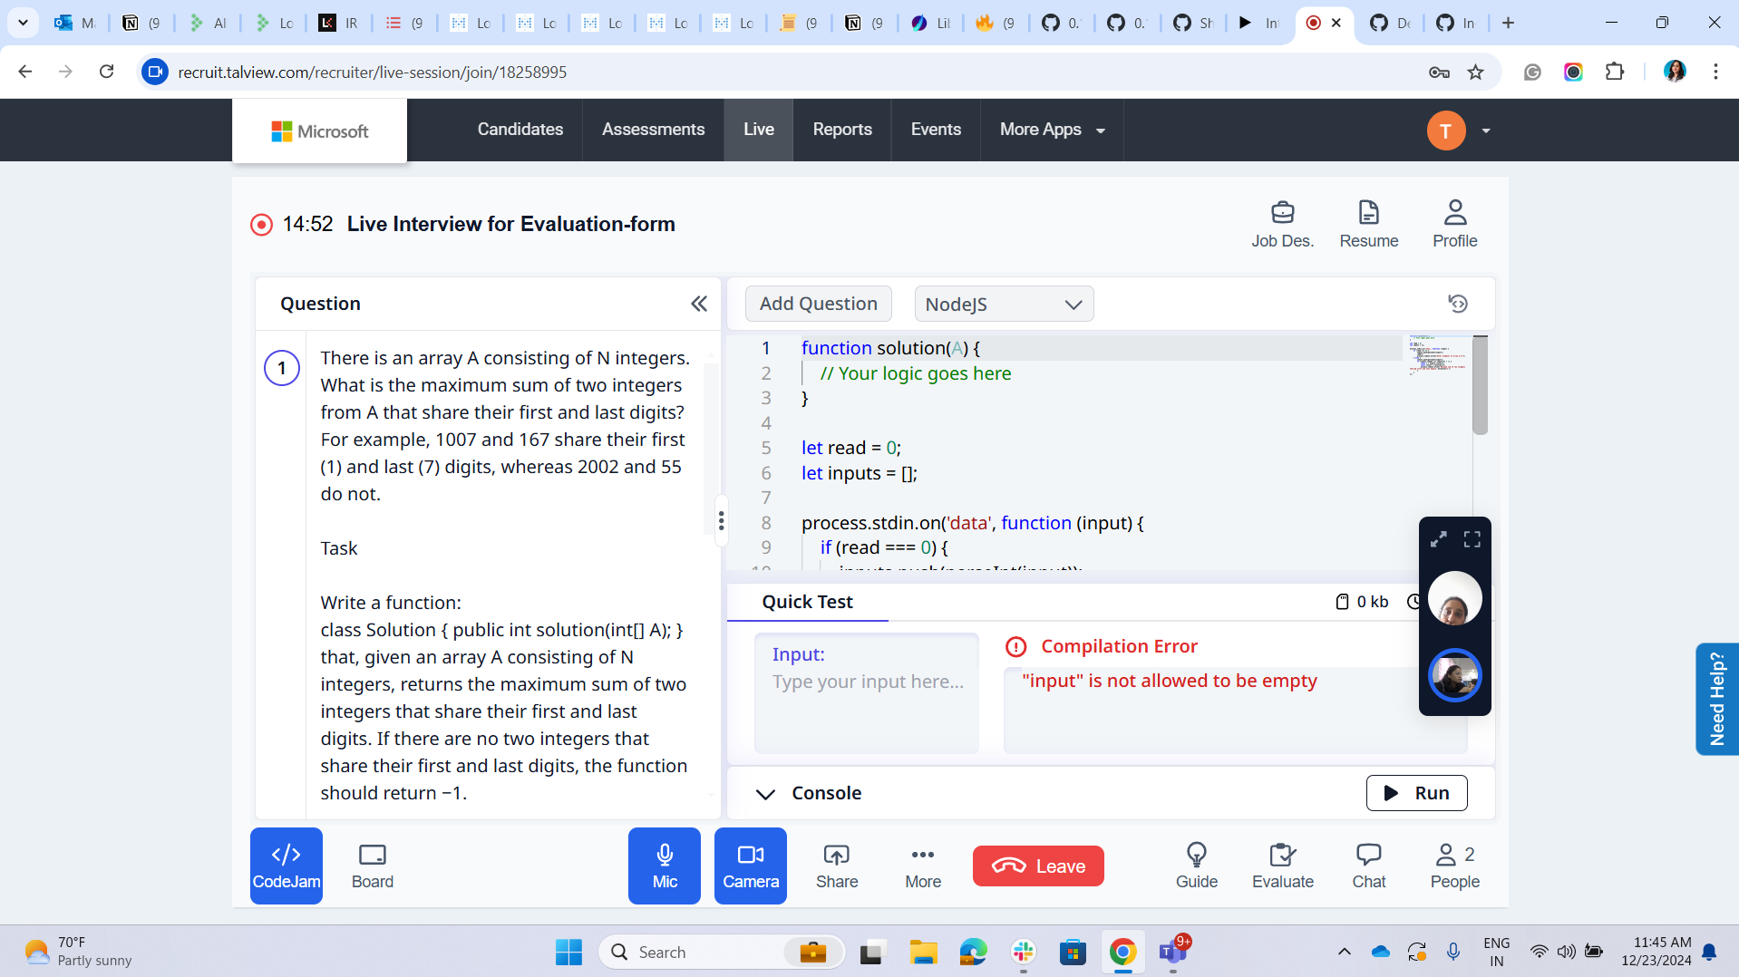Turn off the Camera
This screenshot has width=1739, height=977.
[750, 866]
